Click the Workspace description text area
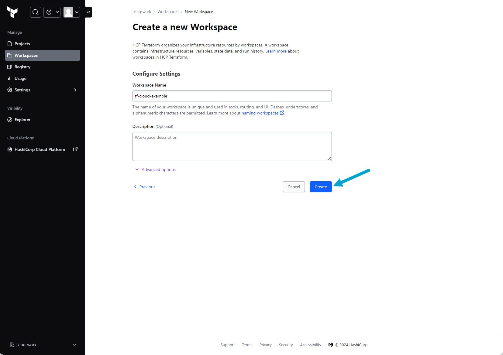Screen dimensions: 503x355 [x=232, y=146]
